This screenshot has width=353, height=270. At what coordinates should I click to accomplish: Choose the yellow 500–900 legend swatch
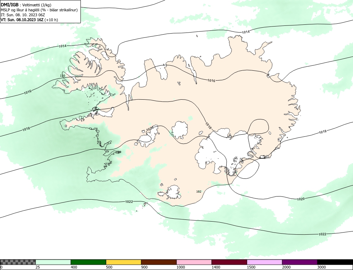pyautogui.click(x=124, y=262)
